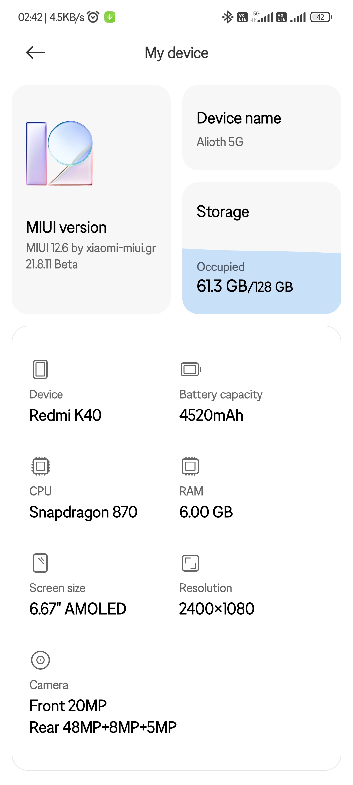The image size is (353, 785).
Task: Click the Screen size icon
Action: point(41,563)
